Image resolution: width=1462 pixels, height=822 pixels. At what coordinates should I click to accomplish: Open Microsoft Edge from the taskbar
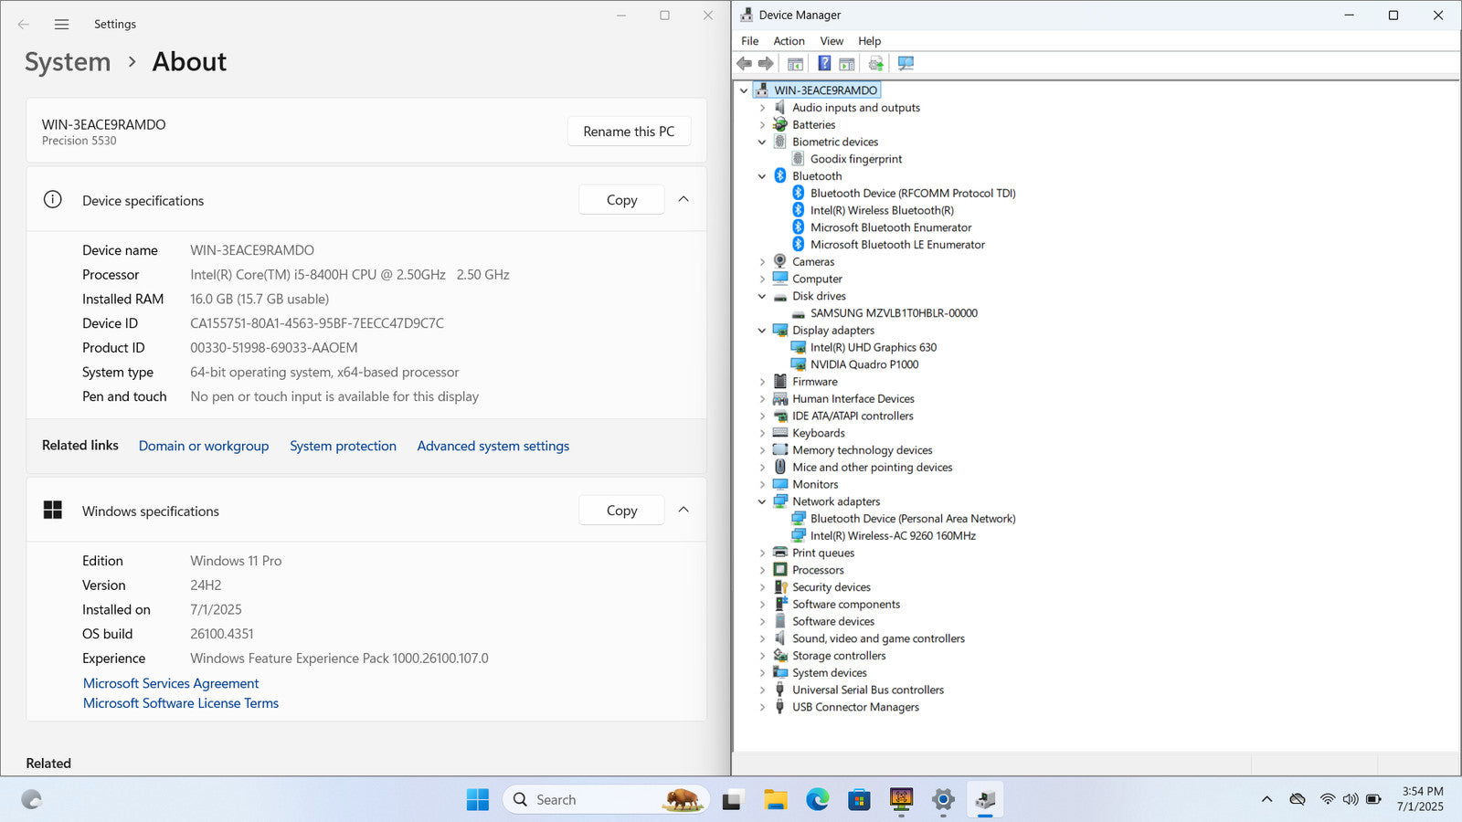[x=817, y=800]
